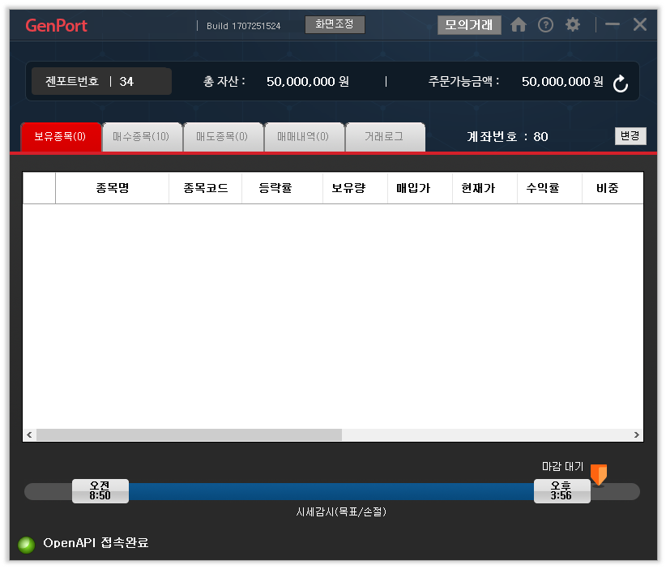
Task: Show the 거래로그 tab
Action: coord(384,137)
